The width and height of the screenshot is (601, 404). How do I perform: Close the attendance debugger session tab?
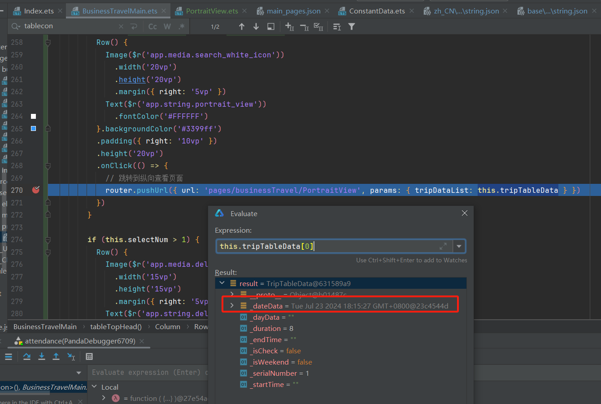pos(142,341)
